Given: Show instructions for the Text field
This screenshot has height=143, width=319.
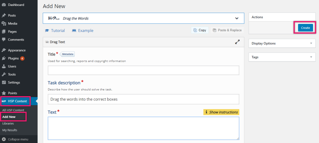Looking at the screenshot, I should tap(221, 112).
